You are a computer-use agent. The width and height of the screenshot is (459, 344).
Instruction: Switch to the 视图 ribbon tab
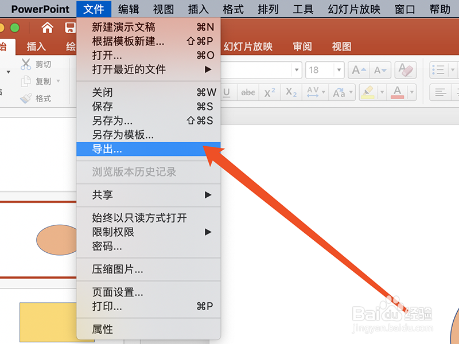pos(341,47)
